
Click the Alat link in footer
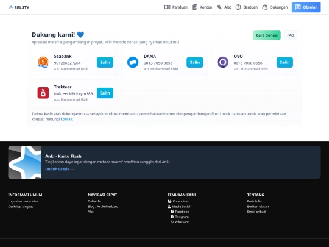pos(91,212)
